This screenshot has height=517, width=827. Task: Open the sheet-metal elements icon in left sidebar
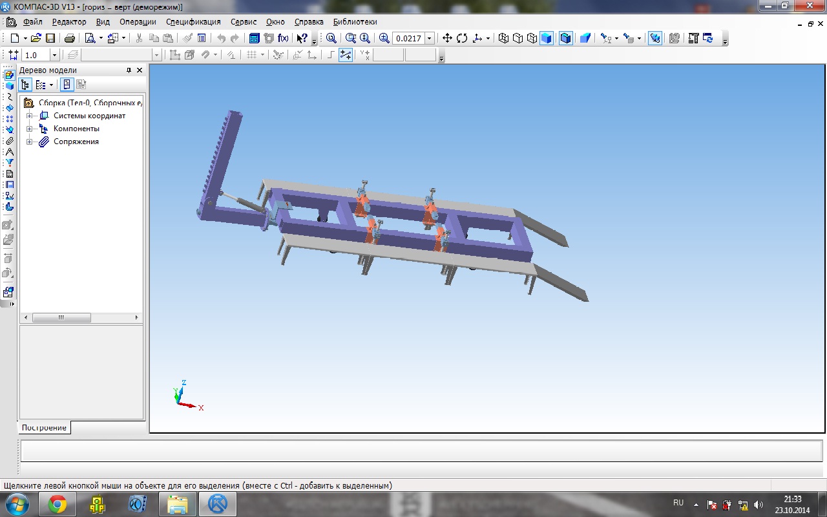tap(9, 207)
